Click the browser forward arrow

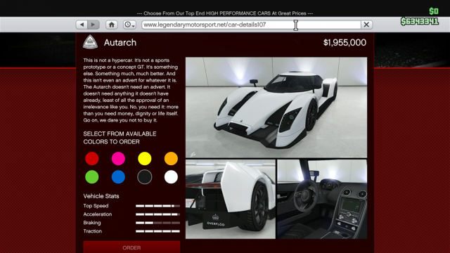(x=94, y=25)
